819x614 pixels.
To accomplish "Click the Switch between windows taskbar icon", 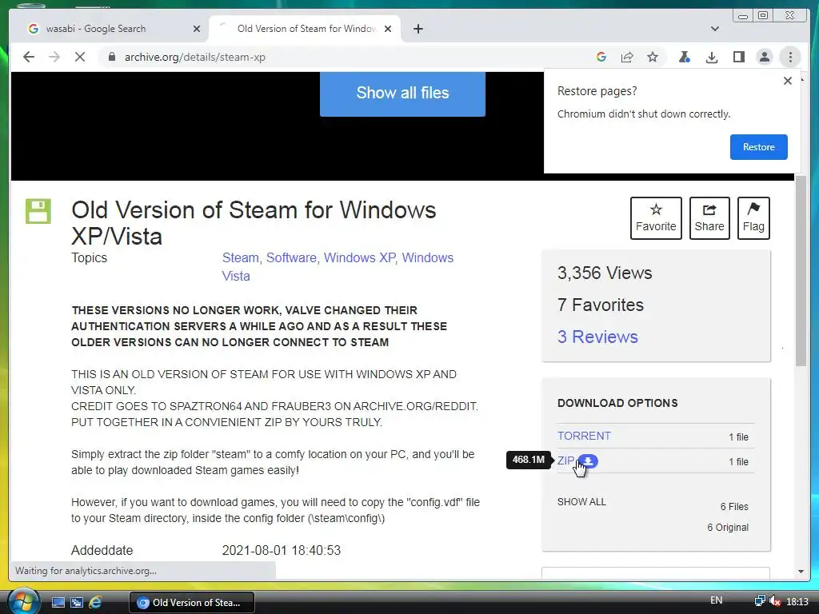I will click(77, 603).
